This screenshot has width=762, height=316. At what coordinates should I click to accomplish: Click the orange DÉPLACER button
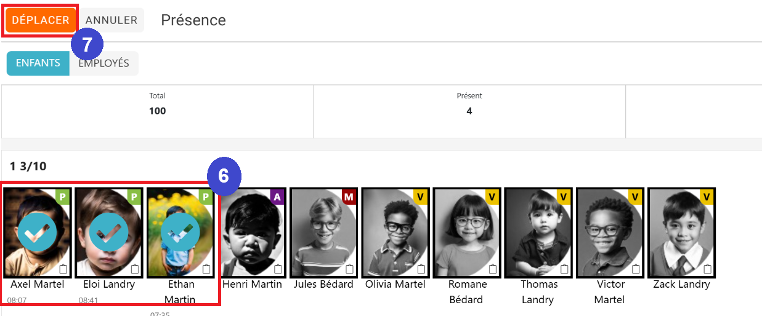pos(41,20)
